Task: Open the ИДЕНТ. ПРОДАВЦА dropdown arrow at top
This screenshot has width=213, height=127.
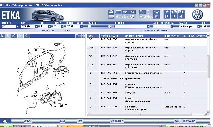Action: pos(172,26)
